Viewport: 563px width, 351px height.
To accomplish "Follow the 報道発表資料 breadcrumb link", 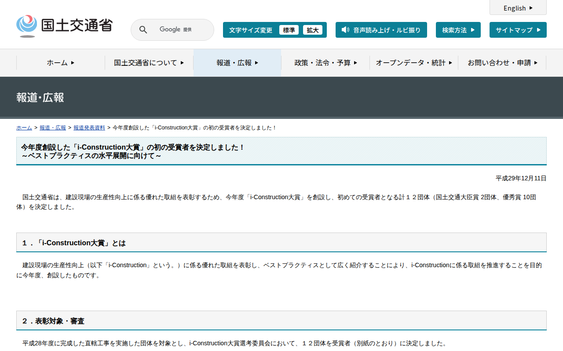I will point(89,128).
